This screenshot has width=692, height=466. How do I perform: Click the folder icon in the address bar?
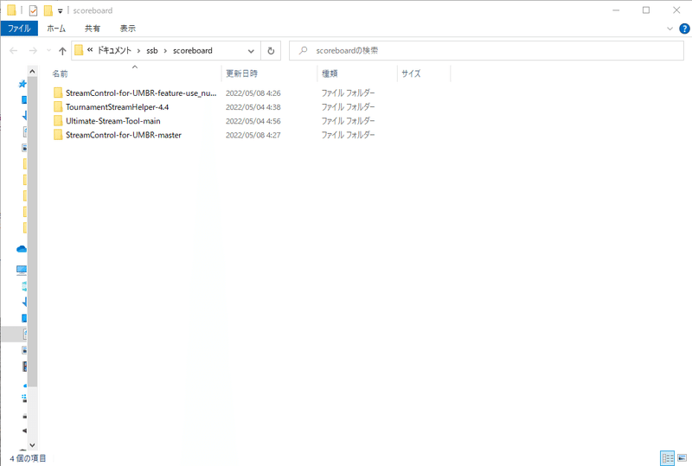pos(79,50)
